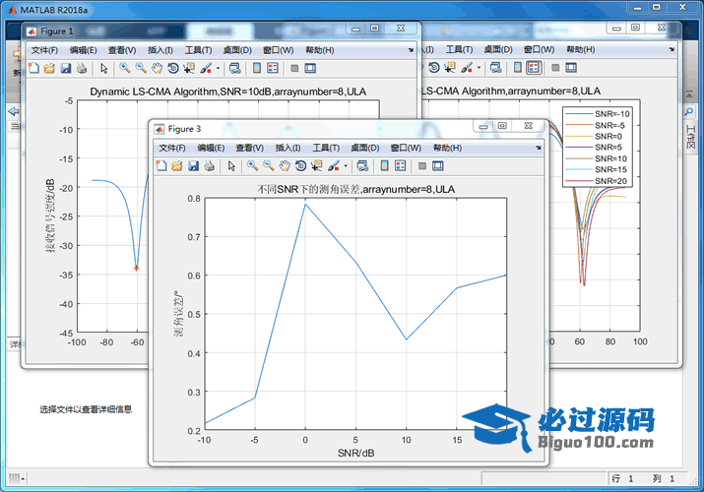Screen dimensions: 704x492
Task: Click SNR=-10 legend entry in Figure 2
Action: [x=598, y=114]
